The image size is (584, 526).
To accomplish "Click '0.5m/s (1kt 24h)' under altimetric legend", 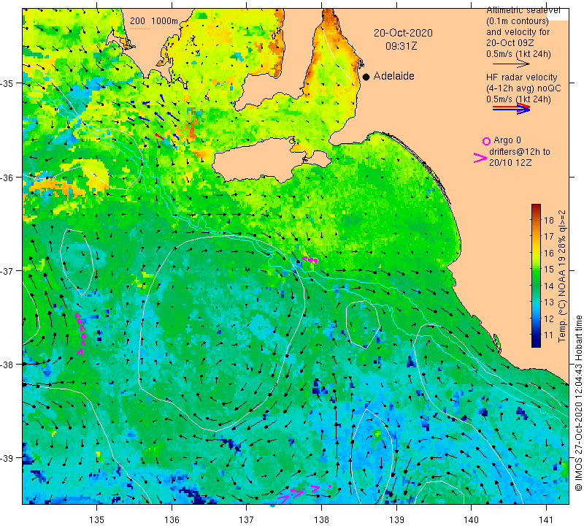I will (x=518, y=54).
